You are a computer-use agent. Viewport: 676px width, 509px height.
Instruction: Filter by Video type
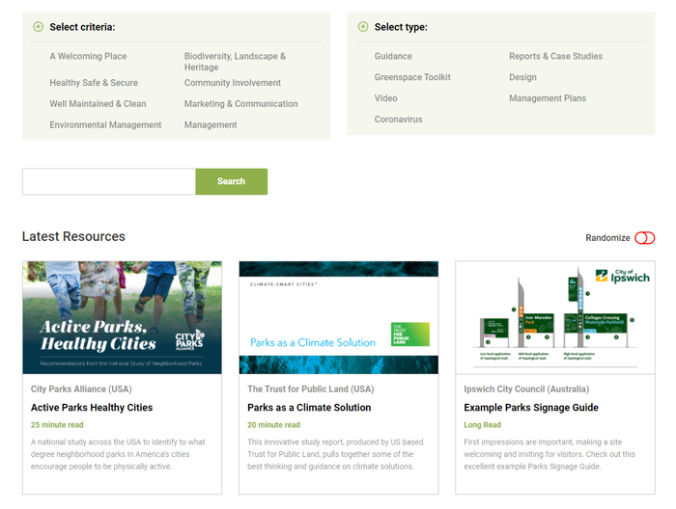pyautogui.click(x=386, y=98)
